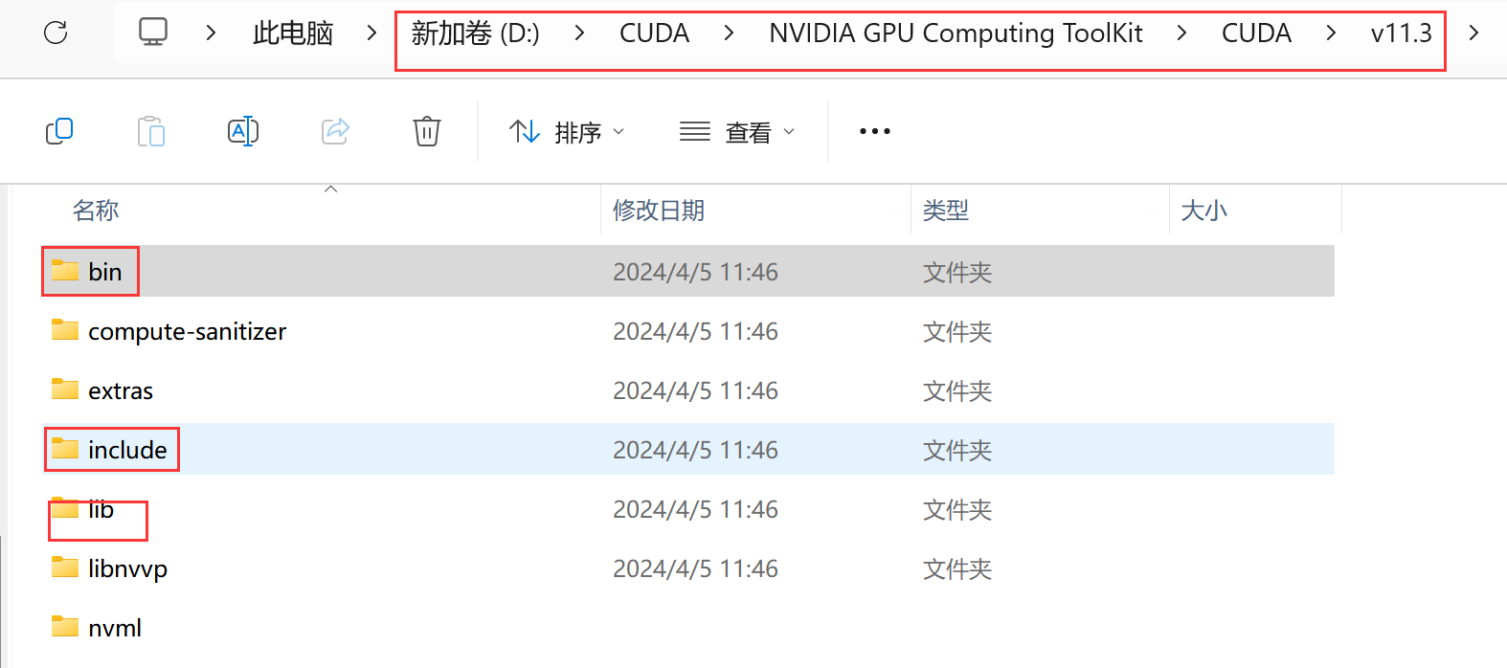The image size is (1507, 668).
Task: Click the copy icon in the toolbar
Action: point(59,131)
